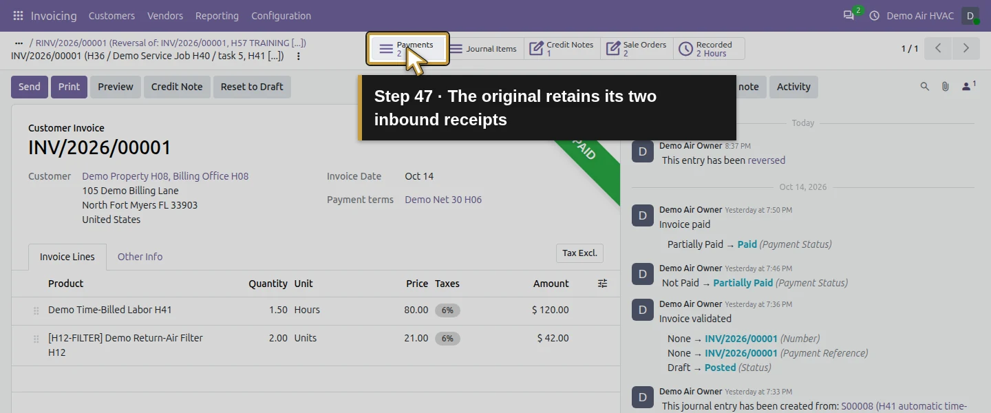Click the $ 120.00 amount cell
The height and width of the screenshot is (413, 991).
point(550,310)
